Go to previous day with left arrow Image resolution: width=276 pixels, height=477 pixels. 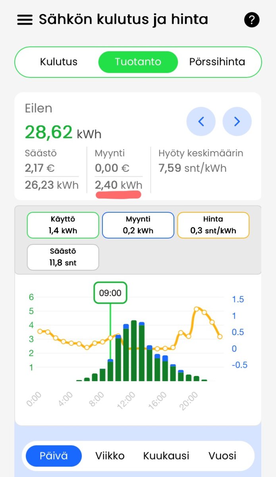201,122
